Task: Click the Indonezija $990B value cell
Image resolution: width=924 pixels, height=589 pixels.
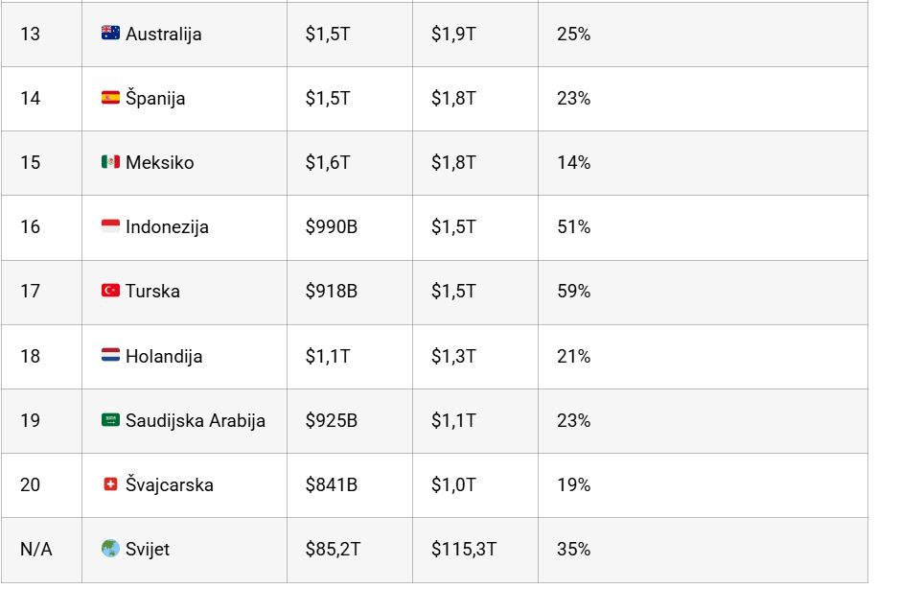Action: coord(331,226)
